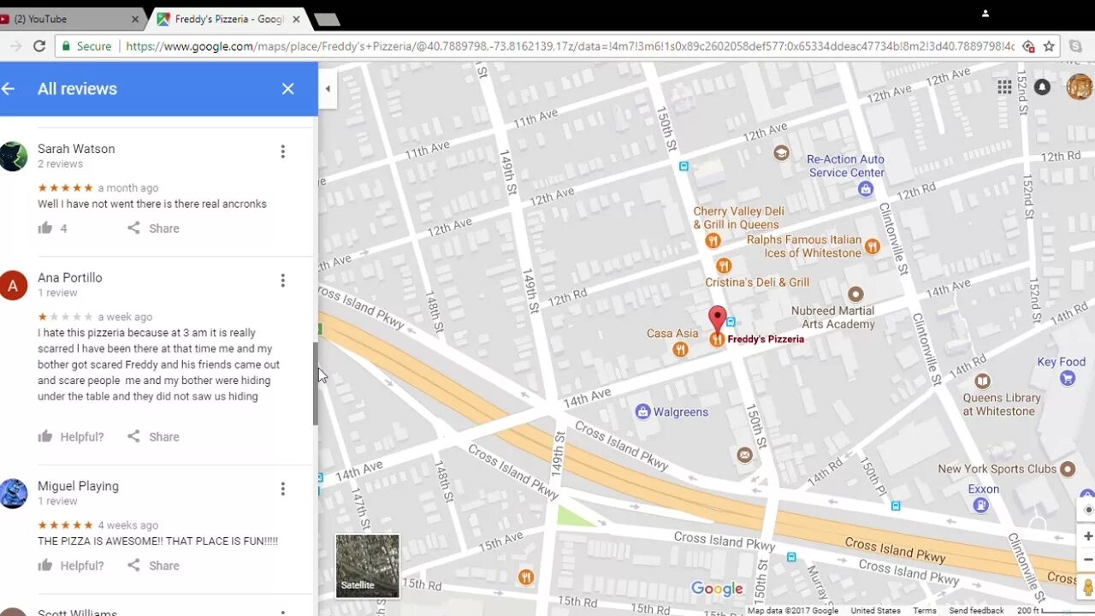Click reviewer name Ana Portillo
This screenshot has height=616, width=1095.
(69, 277)
